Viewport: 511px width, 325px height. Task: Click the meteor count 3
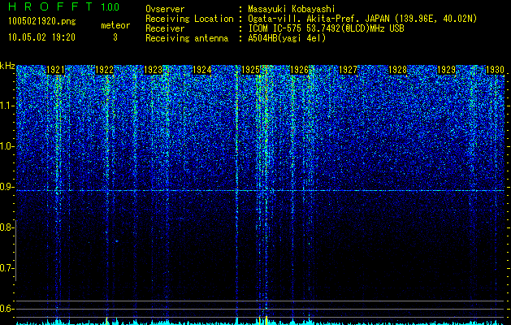[115, 37]
